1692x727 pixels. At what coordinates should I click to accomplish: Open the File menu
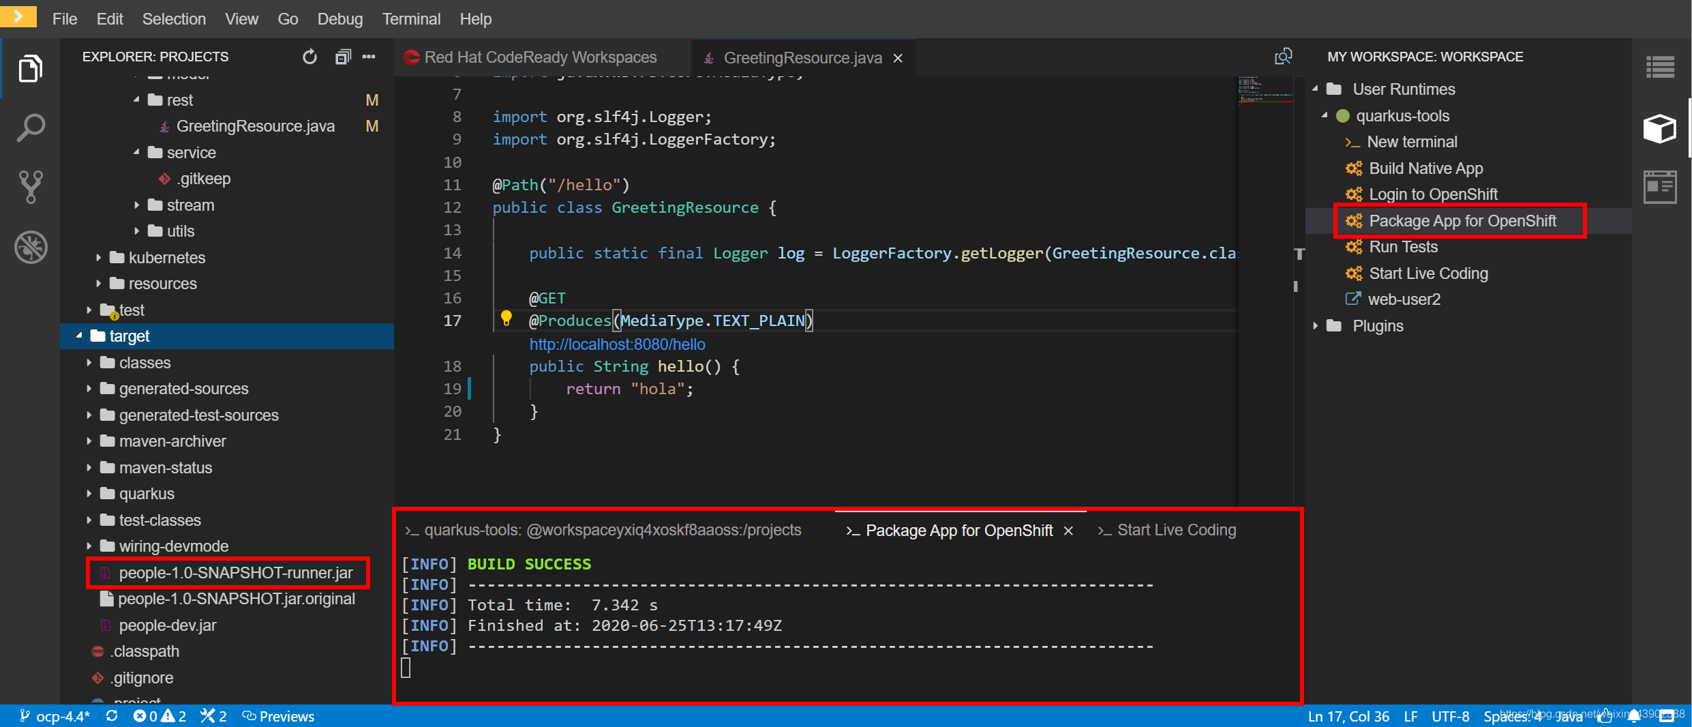click(x=65, y=19)
